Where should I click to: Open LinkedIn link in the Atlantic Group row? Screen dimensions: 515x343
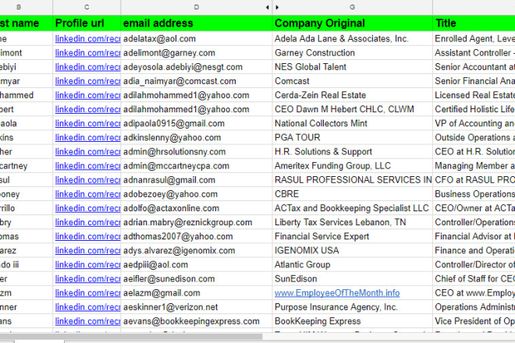pyautogui.click(x=87, y=264)
